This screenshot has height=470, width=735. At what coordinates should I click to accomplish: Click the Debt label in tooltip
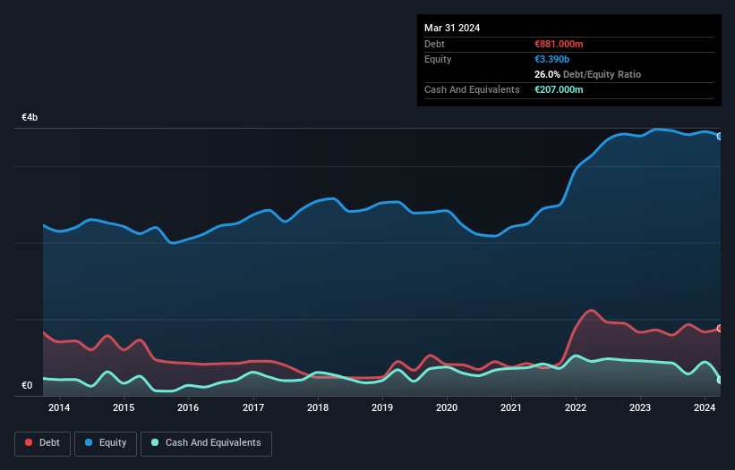434,44
